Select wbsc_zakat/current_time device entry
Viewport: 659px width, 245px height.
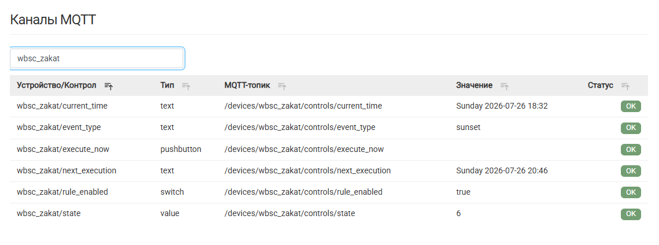[x=62, y=106]
